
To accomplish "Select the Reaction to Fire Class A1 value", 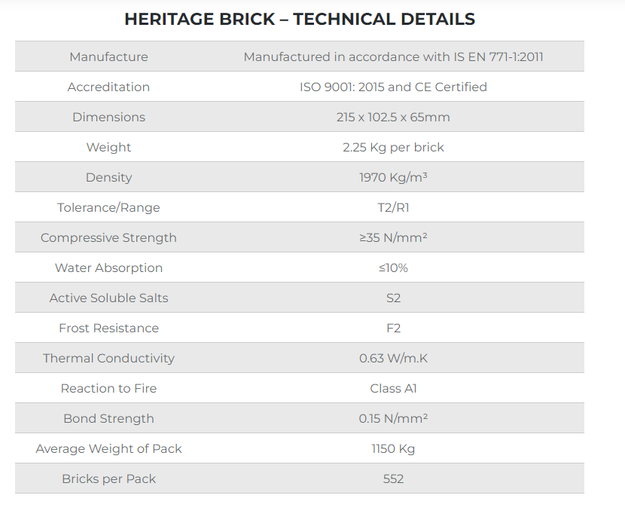I will (x=393, y=388).
